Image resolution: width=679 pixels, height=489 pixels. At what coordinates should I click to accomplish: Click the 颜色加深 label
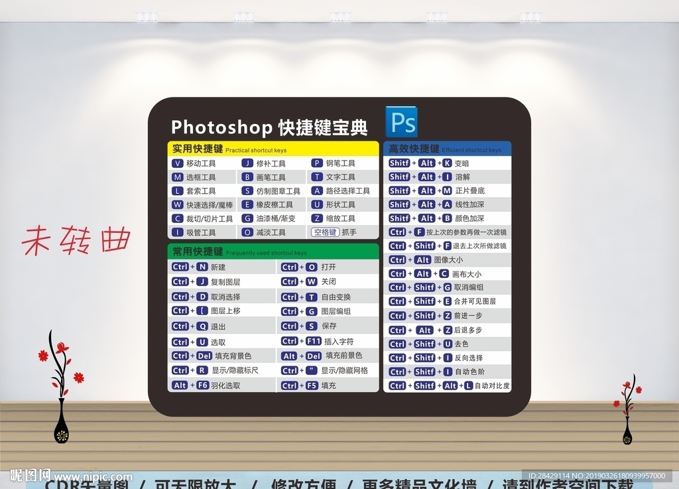coord(470,219)
